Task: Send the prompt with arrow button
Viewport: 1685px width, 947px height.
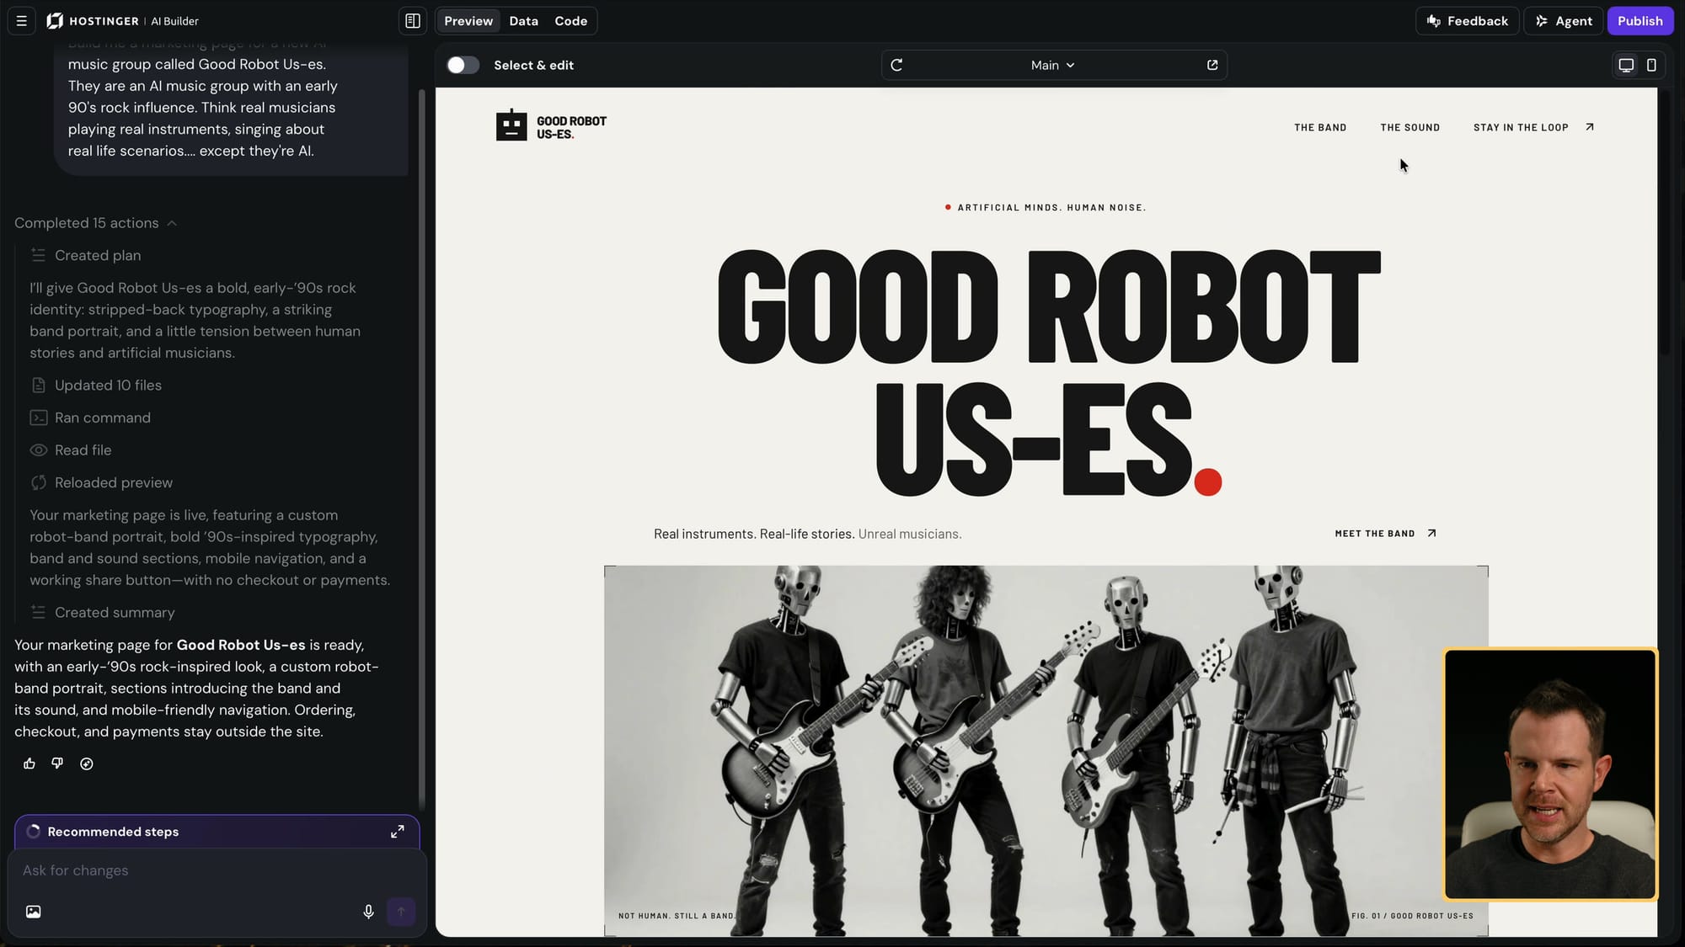Action: tap(401, 912)
